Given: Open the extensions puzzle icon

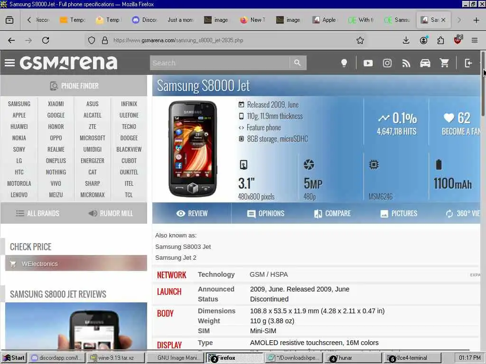Looking at the screenshot, I should tap(440, 40).
